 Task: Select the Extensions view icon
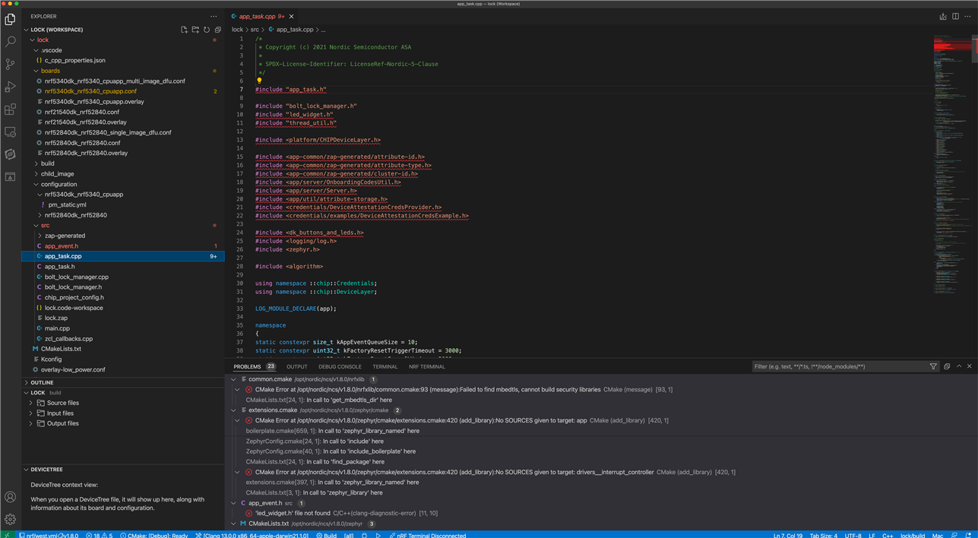(10, 109)
